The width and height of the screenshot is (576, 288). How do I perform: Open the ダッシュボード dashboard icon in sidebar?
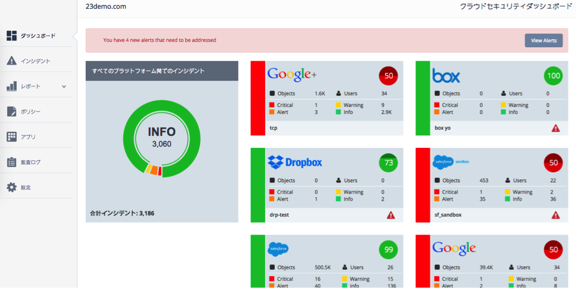[12, 36]
